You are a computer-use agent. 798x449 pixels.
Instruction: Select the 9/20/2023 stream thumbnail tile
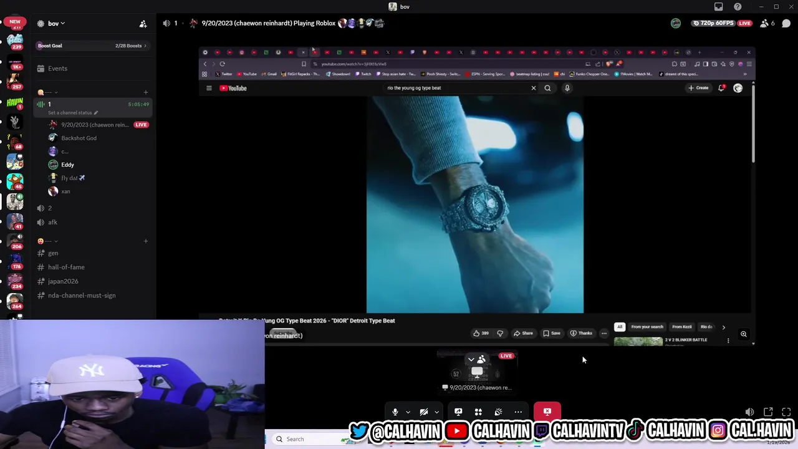pos(477,373)
